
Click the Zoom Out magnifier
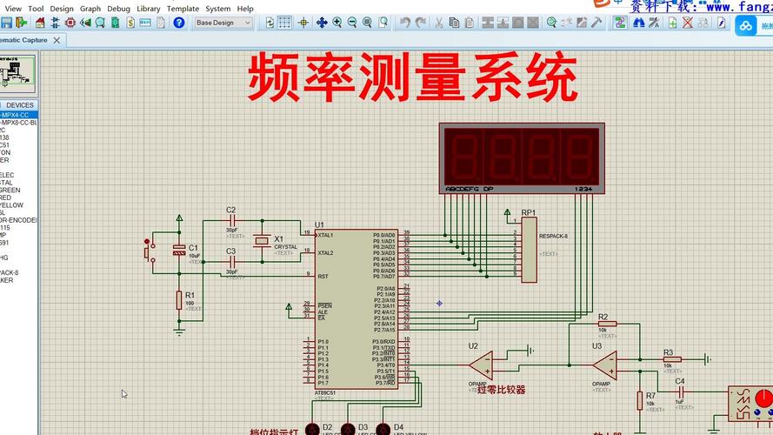pos(352,23)
